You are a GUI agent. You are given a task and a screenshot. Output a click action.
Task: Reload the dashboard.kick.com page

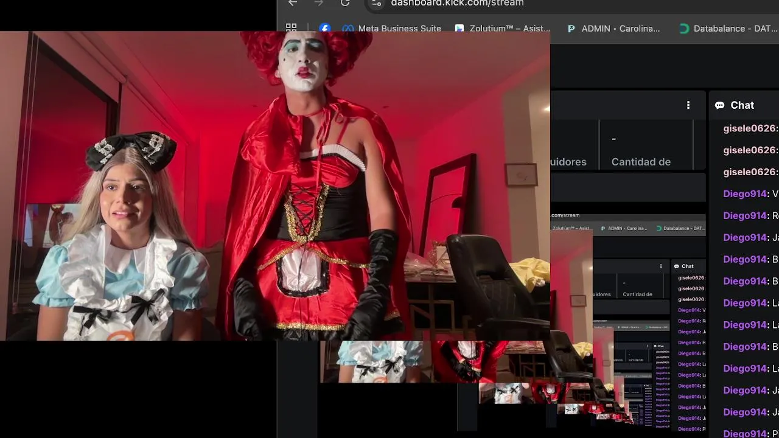(x=345, y=3)
